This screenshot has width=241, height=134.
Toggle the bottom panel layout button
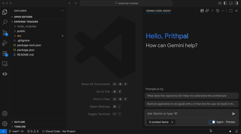231,3
